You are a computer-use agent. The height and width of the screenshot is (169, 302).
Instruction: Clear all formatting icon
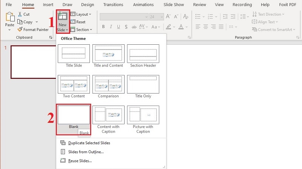click(x=186, y=17)
